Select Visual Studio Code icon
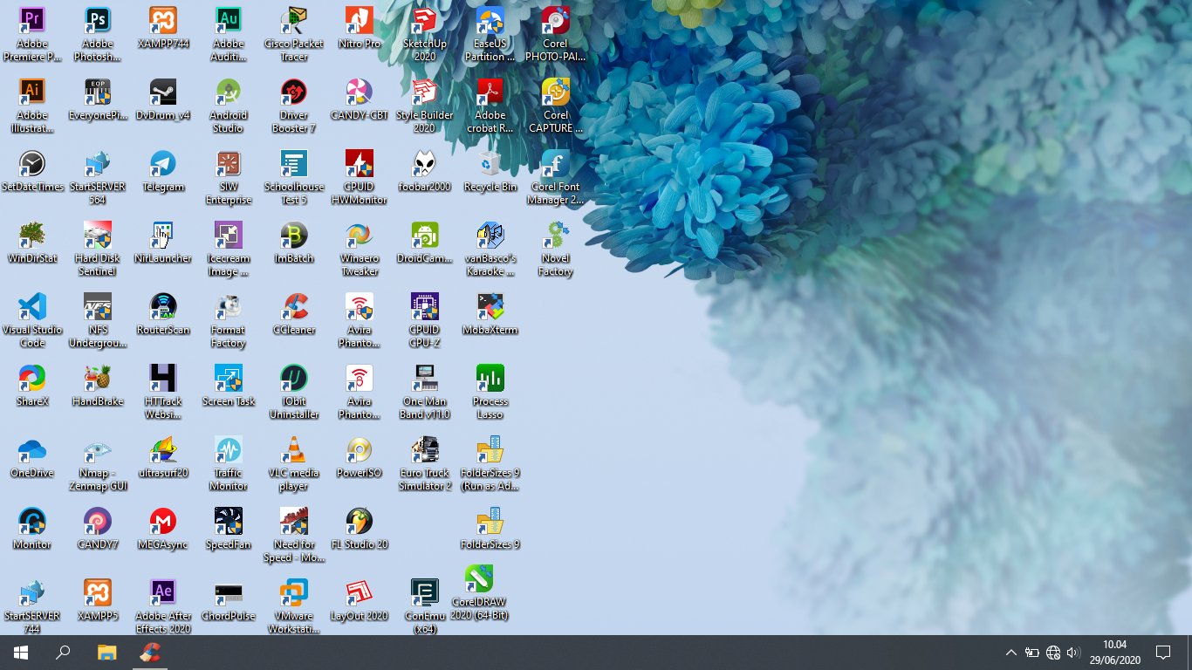The height and width of the screenshot is (670, 1192). 32,319
